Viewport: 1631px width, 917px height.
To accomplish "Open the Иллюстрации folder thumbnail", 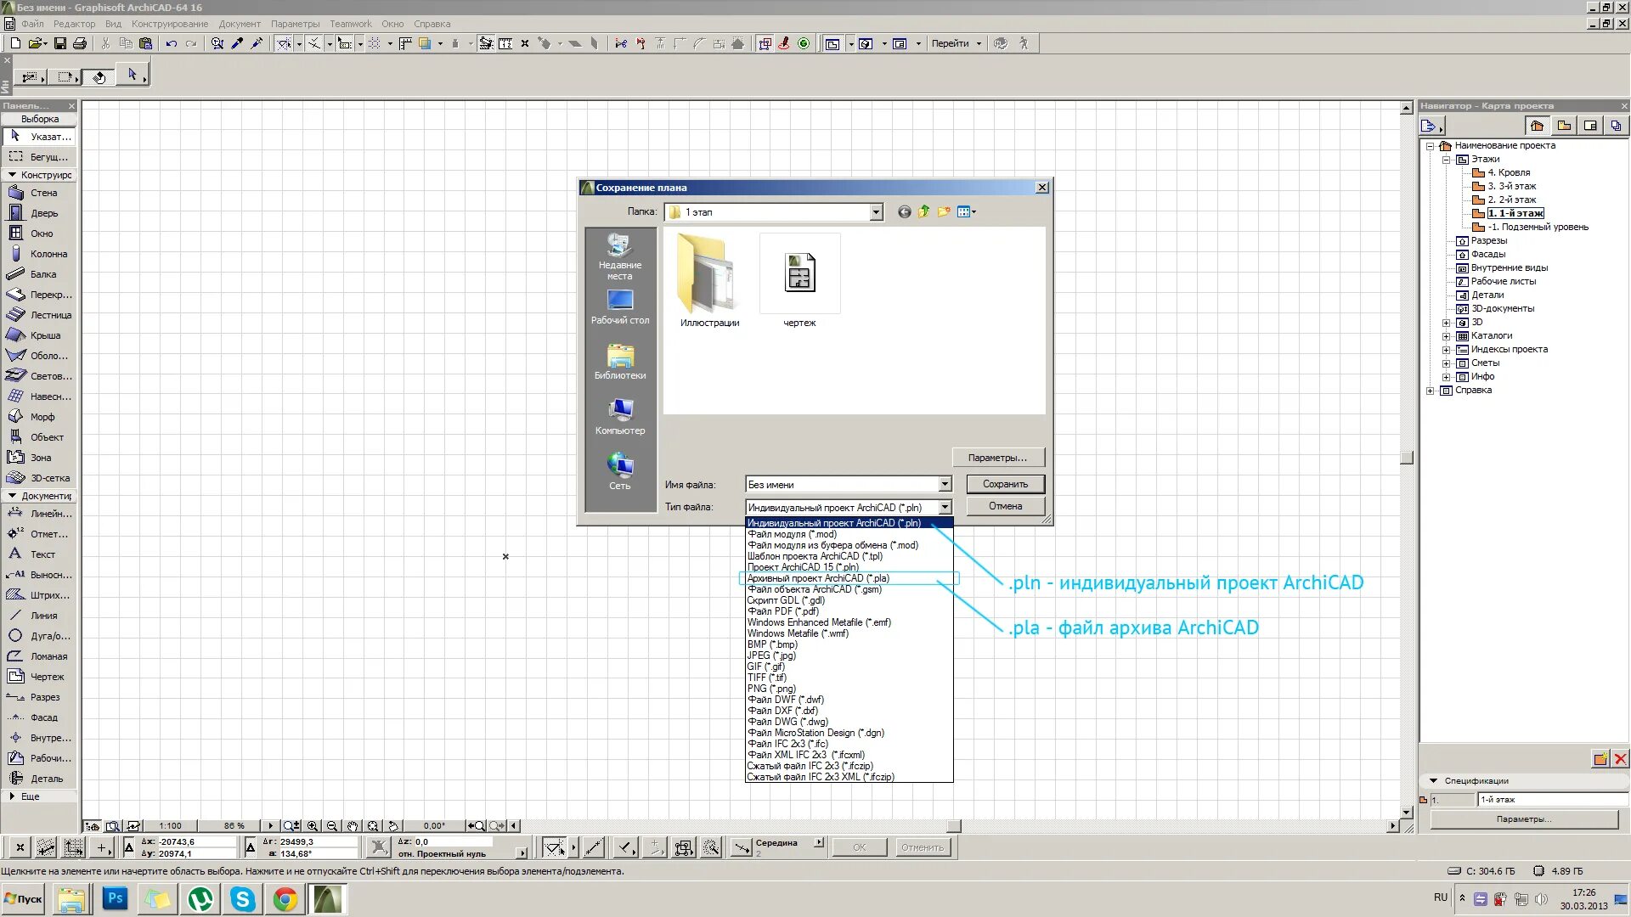I will pyautogui.click(x=709, y=283).
